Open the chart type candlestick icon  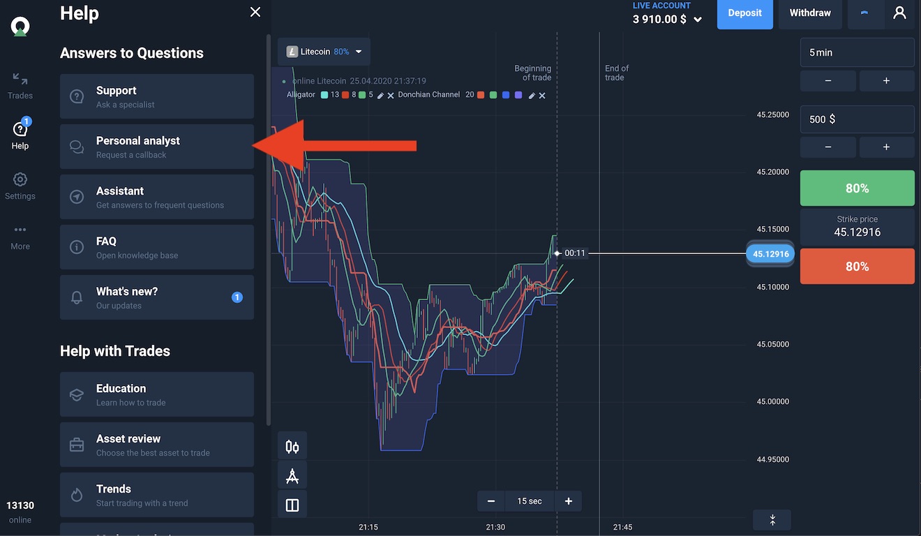292,447
